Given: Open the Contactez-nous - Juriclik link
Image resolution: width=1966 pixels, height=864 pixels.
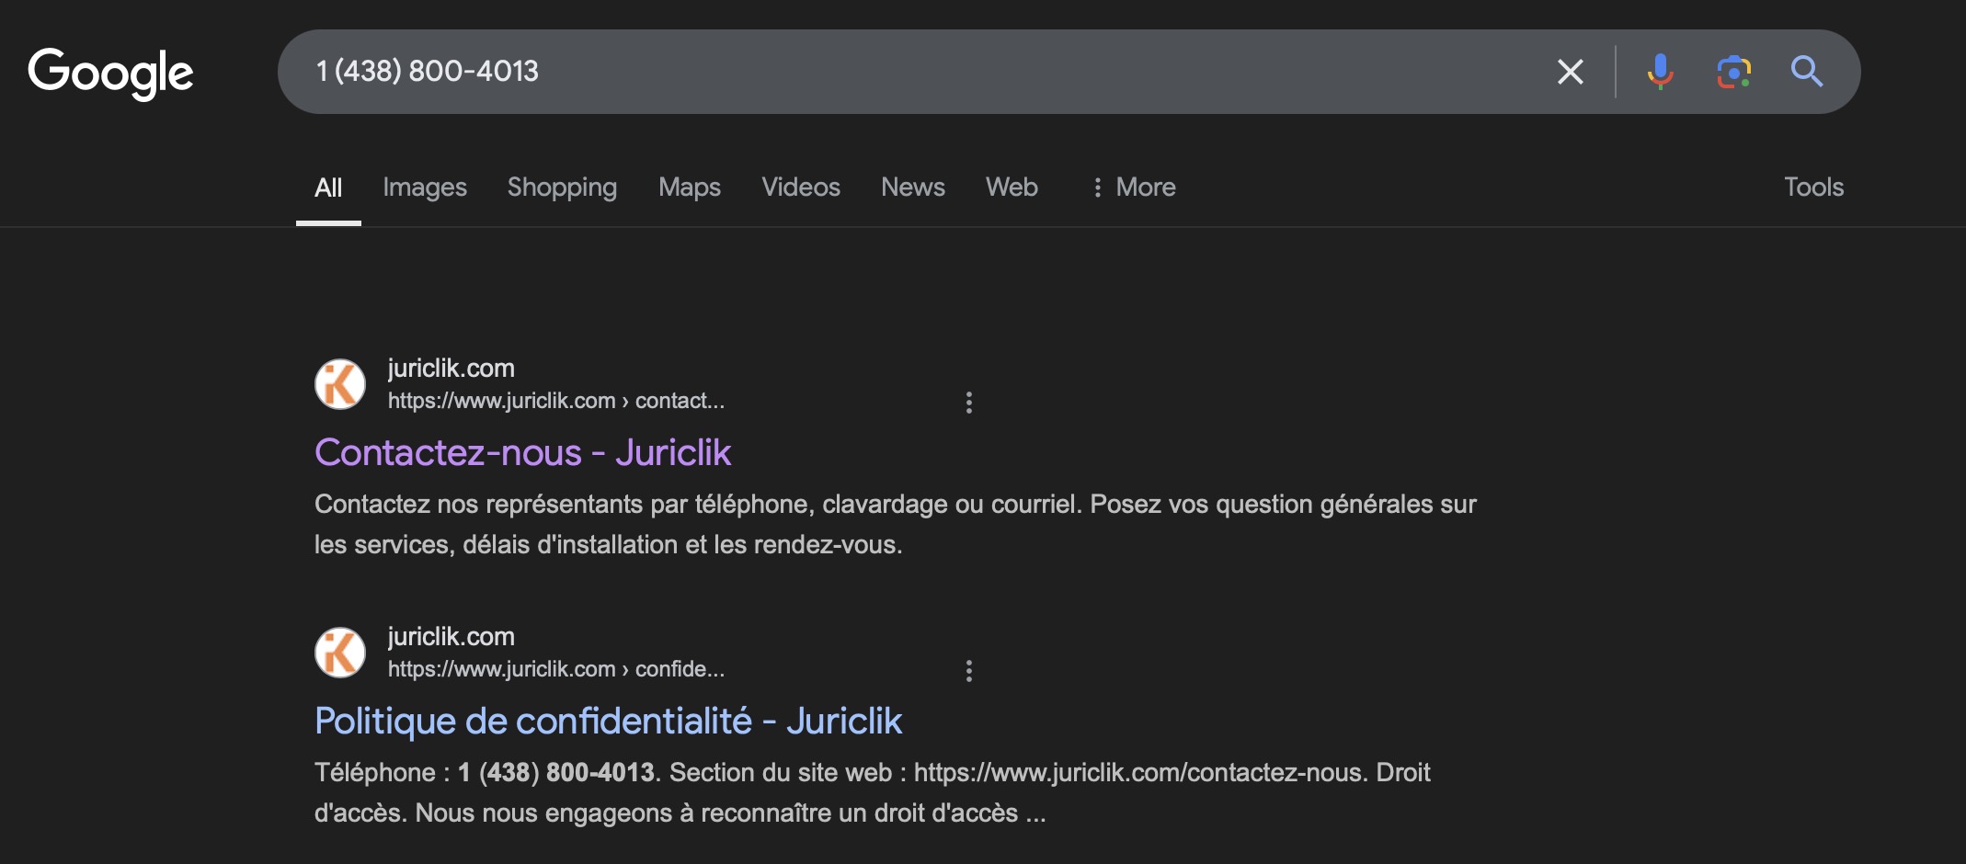Looking at the screenshot, I should tap(522, 452).
